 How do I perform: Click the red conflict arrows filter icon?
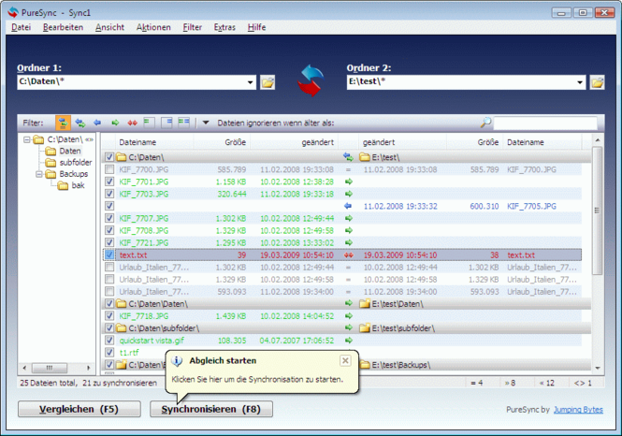pos(132,123)
